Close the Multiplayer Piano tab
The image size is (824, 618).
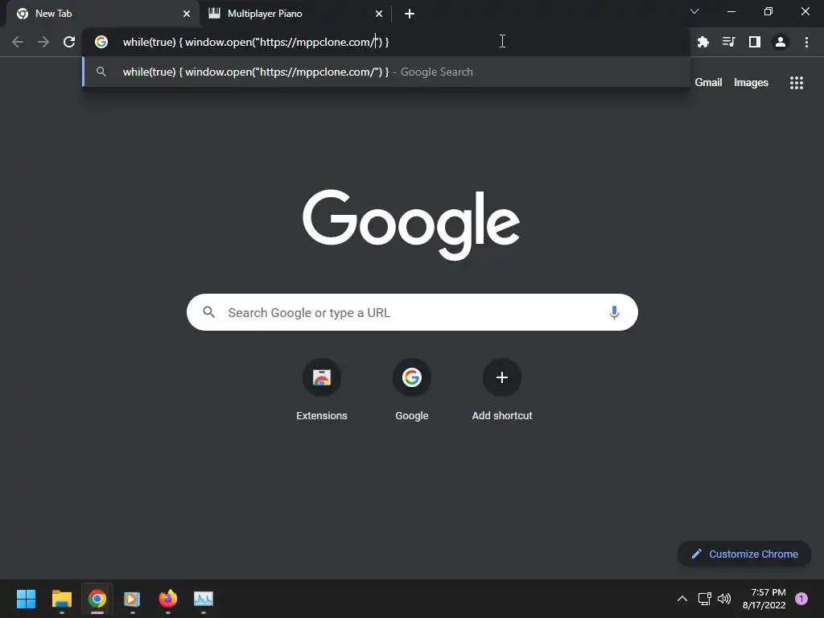379,14
